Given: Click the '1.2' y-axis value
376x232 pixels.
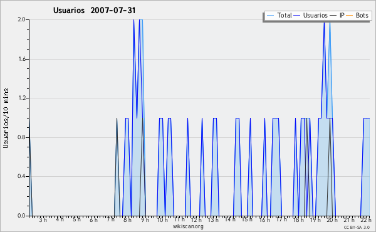Looking at the screenshot, I should click(x=22, y=98).
